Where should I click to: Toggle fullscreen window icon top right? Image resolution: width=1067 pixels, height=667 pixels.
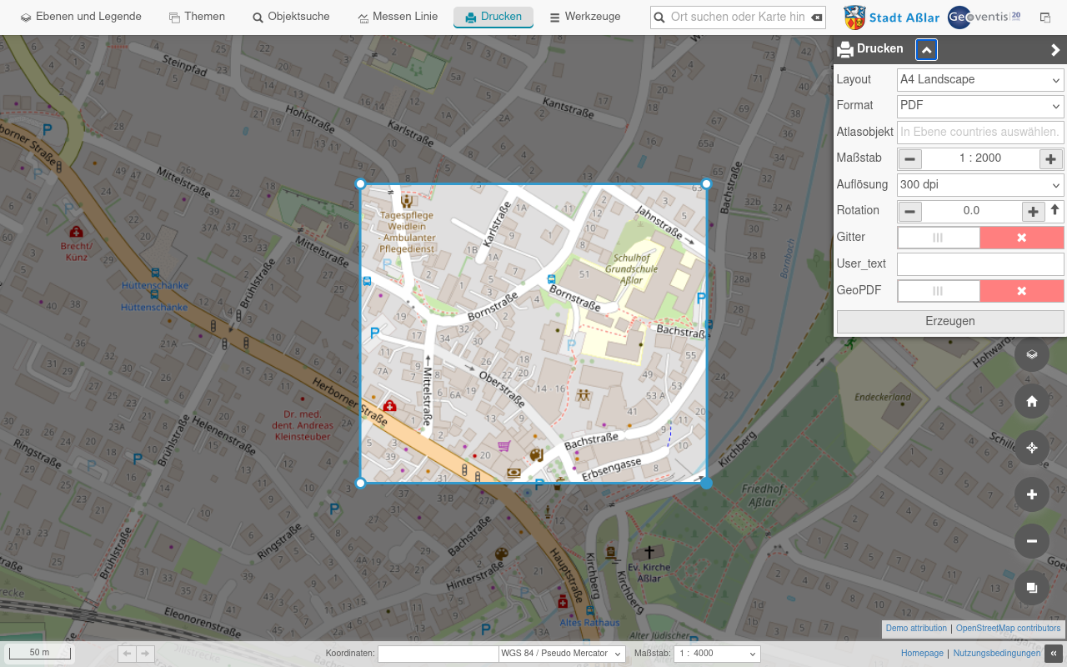click(1045, 17)
